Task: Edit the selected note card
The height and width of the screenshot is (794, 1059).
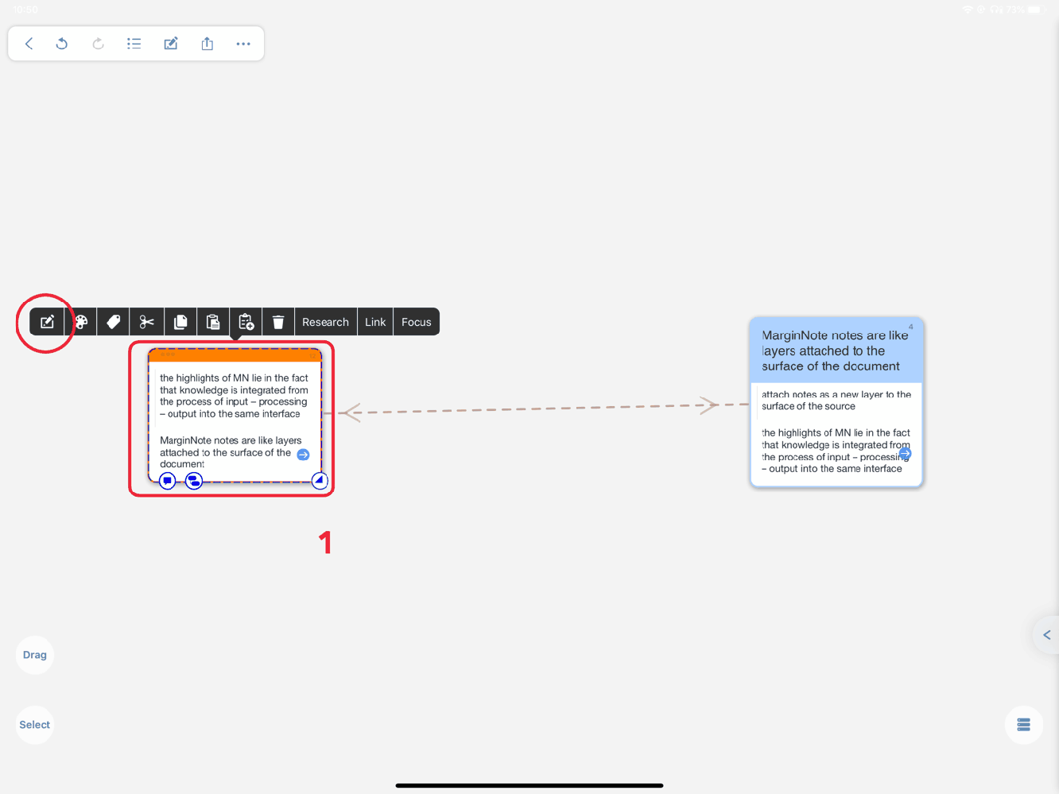Action: 47,322
